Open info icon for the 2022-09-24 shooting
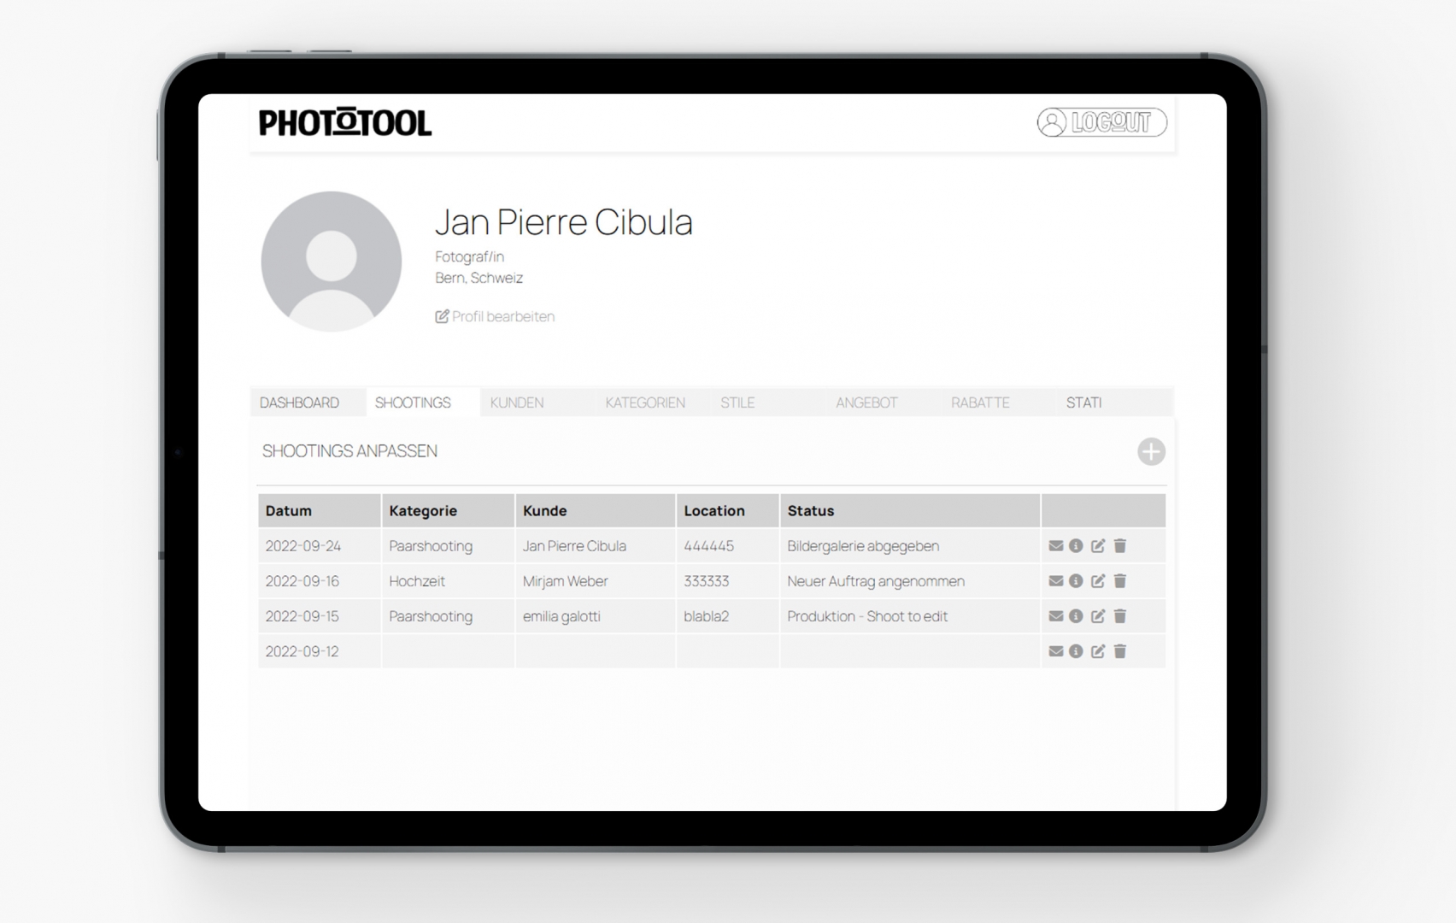1456x923 pixels. click(x=1076, y=546)
